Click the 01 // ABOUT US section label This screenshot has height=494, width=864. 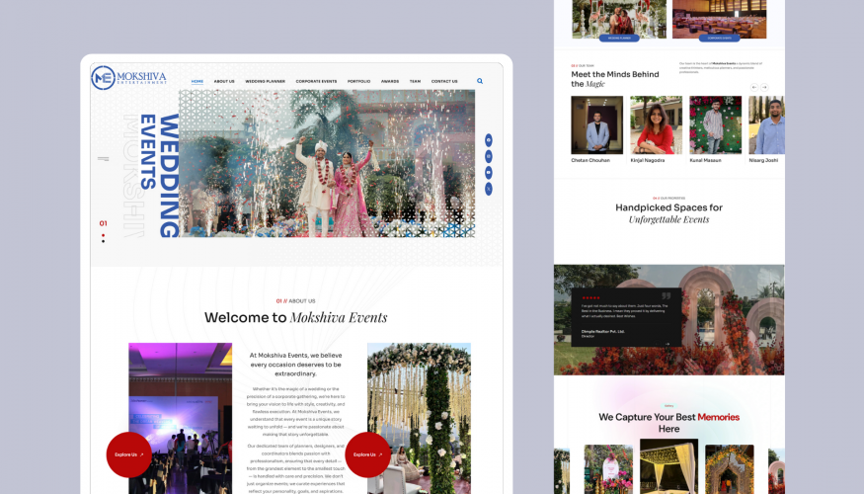[x=296, y=301]
